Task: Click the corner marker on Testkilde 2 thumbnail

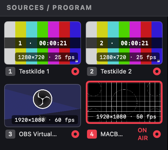Action: click(x=158, y=61)
